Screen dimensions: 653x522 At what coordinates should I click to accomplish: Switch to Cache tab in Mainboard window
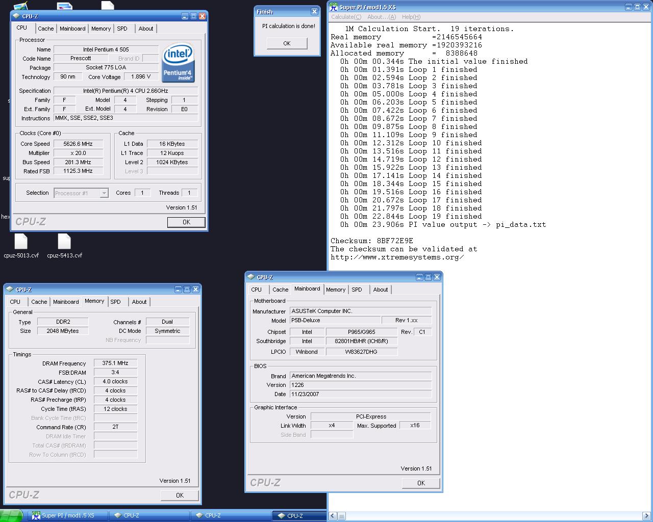coord(280,290)
